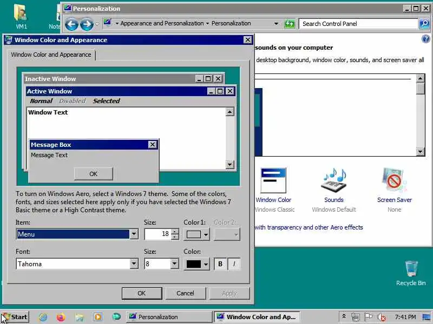The image size is (433, 324).
Task: Show hidden tray icons chevron
Action: 344,316
